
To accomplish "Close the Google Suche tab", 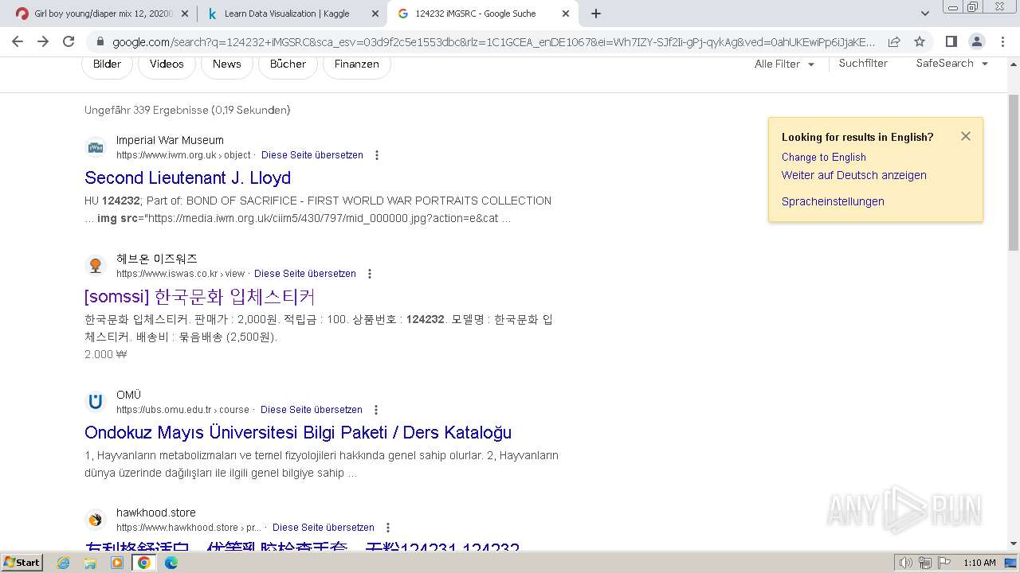I will point(566,14).
